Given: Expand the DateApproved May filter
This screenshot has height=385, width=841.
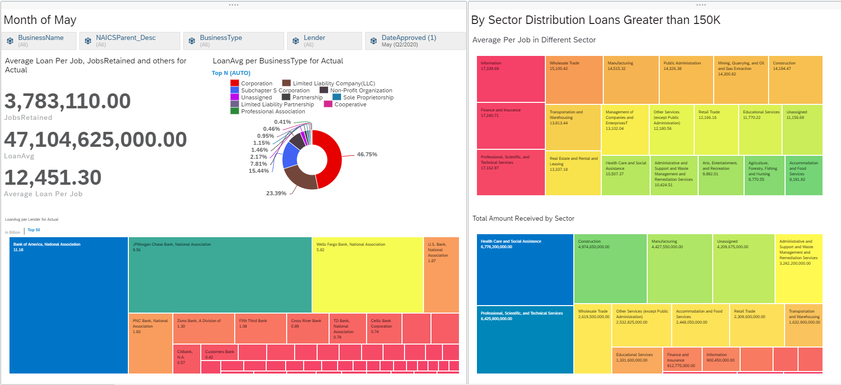Looking at the screenshot, I should coord(416,41).
